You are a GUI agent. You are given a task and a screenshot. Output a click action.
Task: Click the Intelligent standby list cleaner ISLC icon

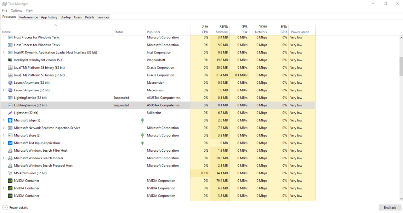coord(10,60)
